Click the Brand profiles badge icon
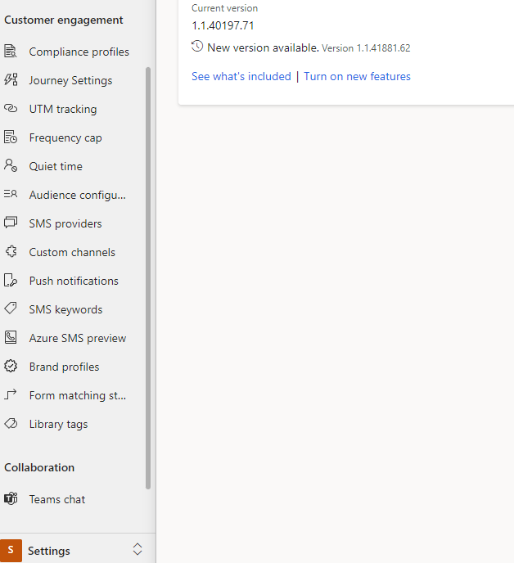 pyautogui.click(x=11, y=366)
